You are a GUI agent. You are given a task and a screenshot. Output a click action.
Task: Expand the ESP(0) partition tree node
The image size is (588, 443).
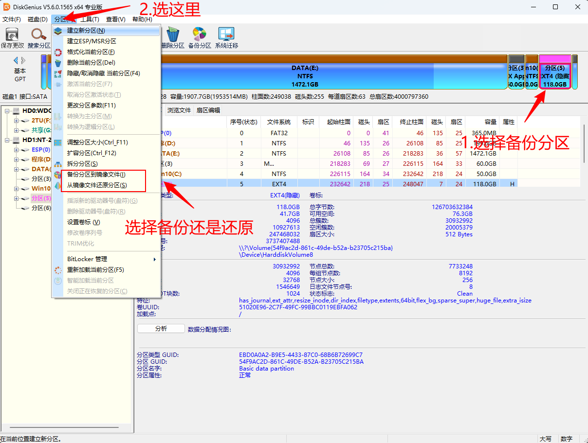point(17,150)
